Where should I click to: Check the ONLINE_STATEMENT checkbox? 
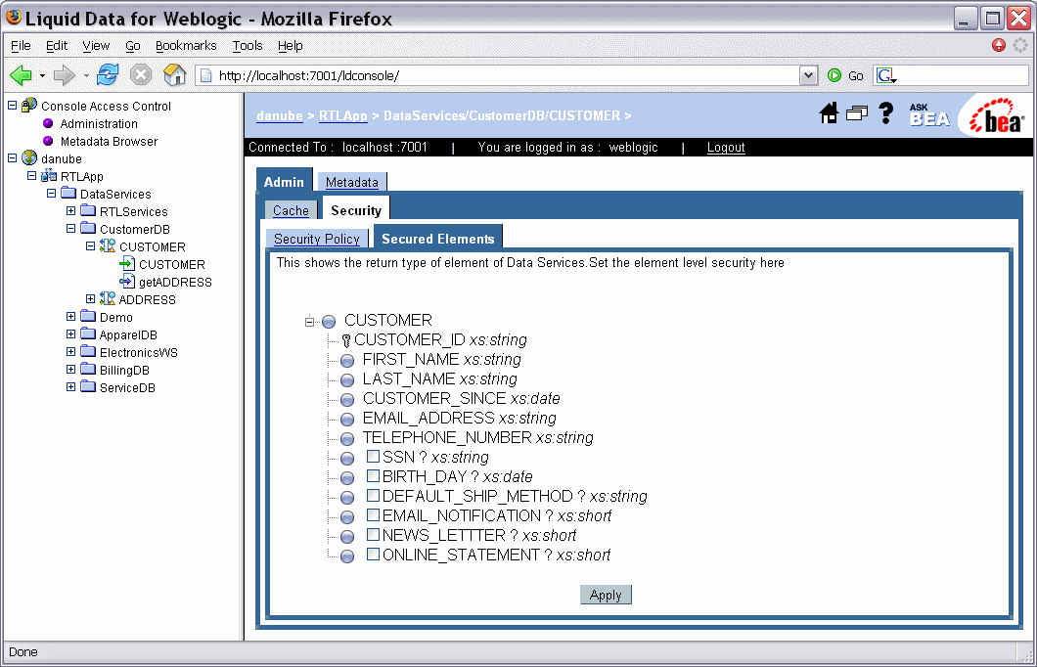[x=373, y=554]
